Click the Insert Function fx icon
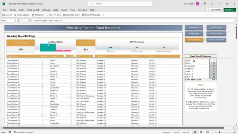The height and width of the screenshot is (134, 238). pyautogui.click(x=29, y=20)
